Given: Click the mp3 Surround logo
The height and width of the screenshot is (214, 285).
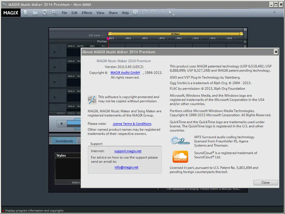Looking at the screenshot, I should point(180,141).
